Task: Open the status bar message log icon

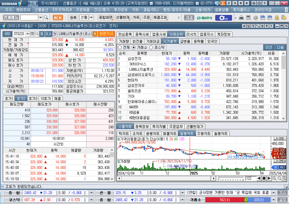Action: tap(286, 186)
